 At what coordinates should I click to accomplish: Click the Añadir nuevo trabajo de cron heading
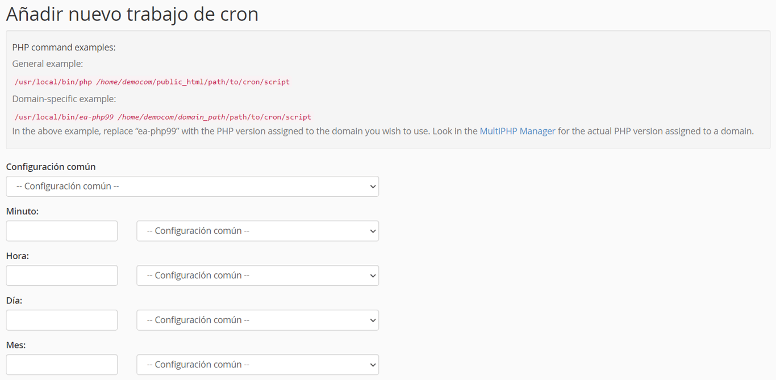tap(131, 14)
